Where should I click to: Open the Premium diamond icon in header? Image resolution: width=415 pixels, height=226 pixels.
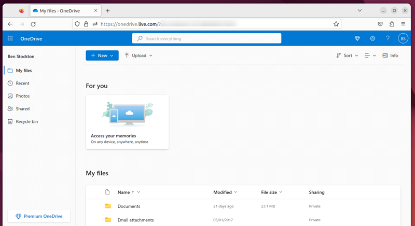[x=357, y=38]
